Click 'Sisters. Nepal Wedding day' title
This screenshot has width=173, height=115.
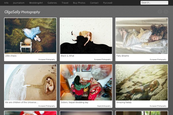(x=74, y=102)
